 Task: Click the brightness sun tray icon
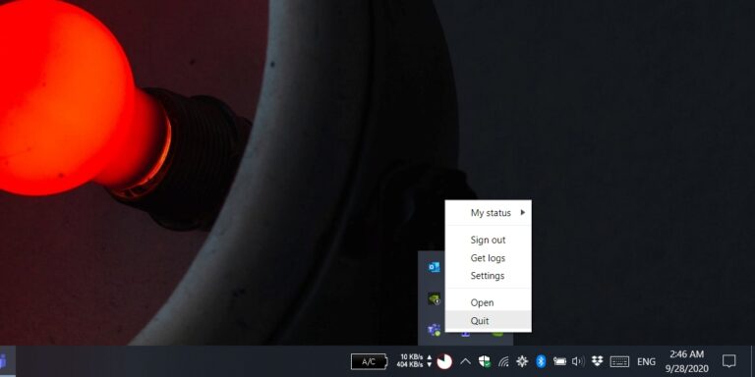(522, 361)
